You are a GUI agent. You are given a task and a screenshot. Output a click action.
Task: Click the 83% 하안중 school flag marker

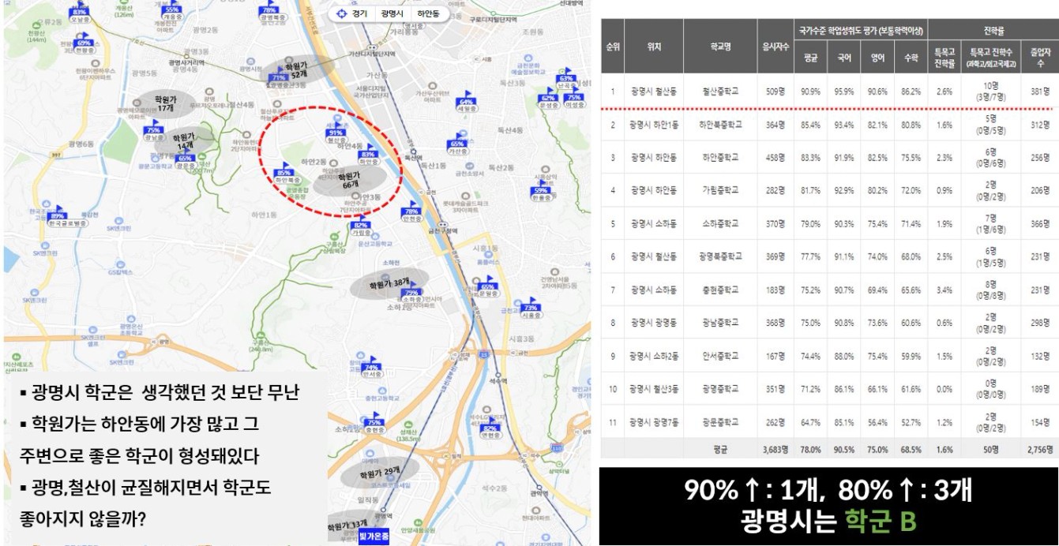point(369,155)
